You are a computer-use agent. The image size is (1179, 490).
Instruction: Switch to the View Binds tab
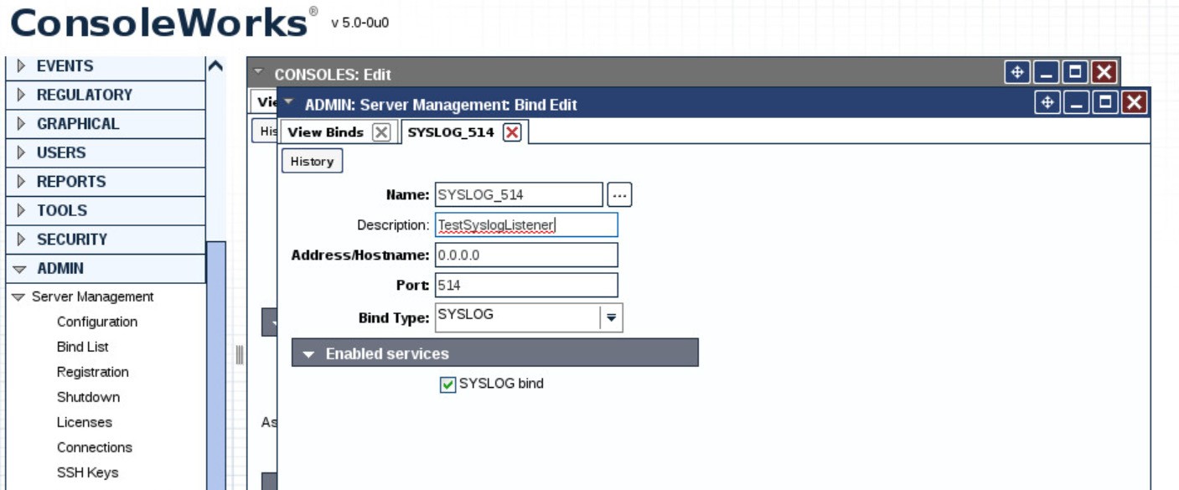325,132
